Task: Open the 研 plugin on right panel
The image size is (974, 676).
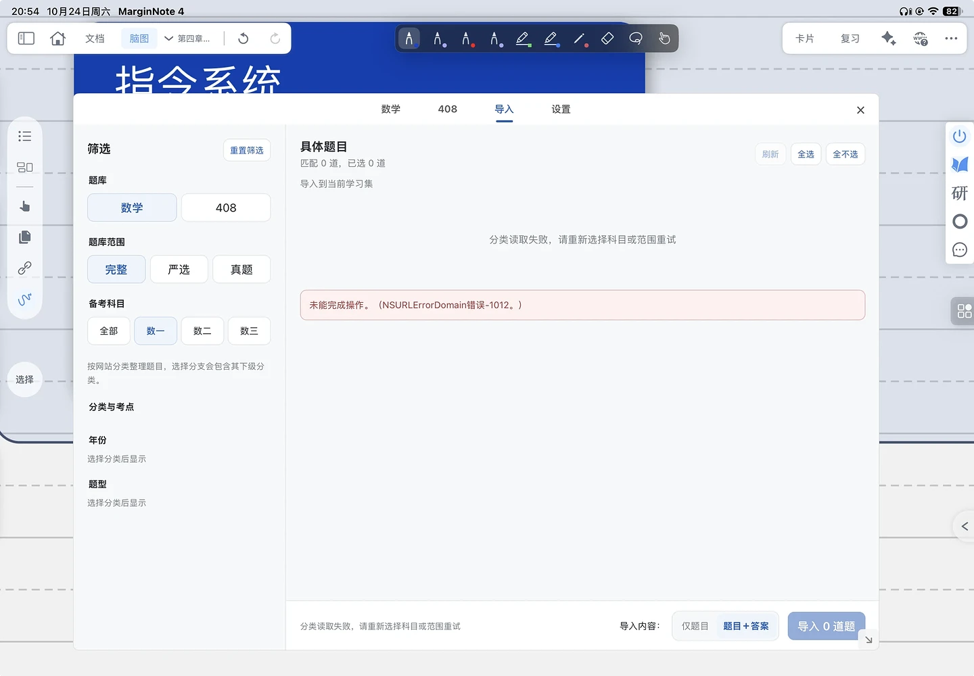Action: pos(960,193)
